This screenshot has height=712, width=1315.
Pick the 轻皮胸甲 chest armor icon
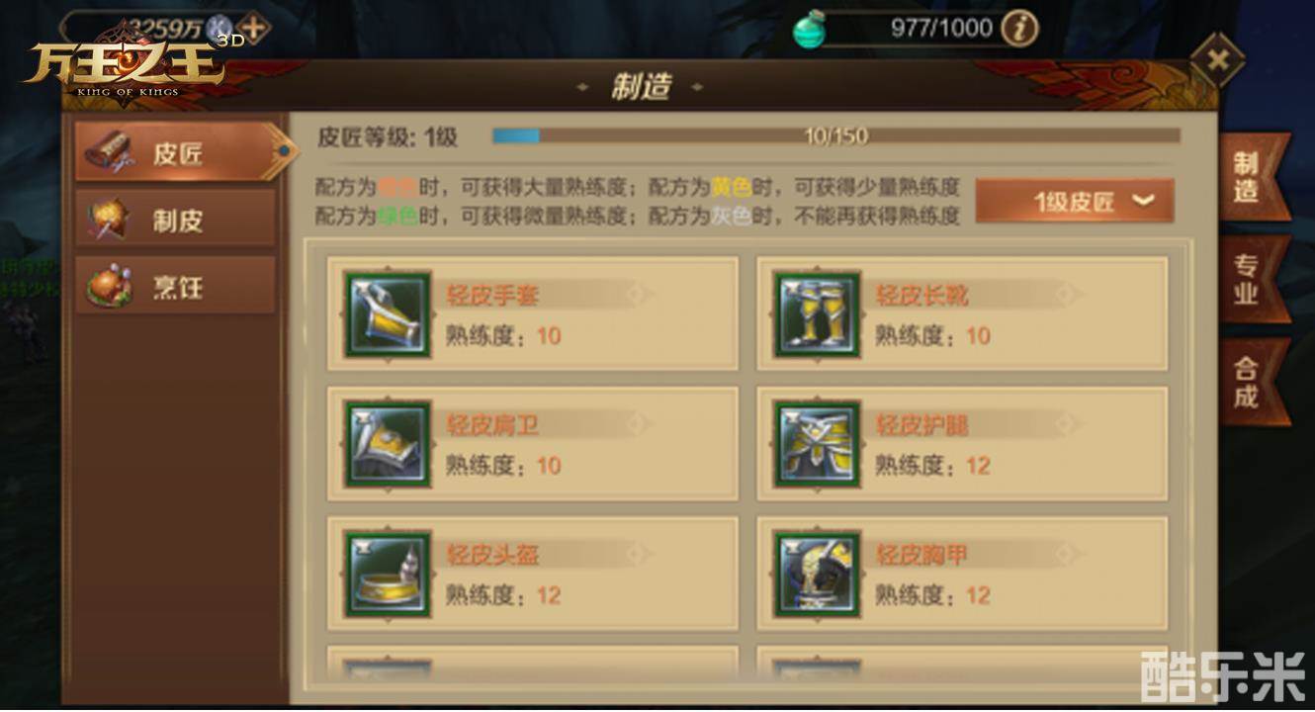(x=817, y=575)
